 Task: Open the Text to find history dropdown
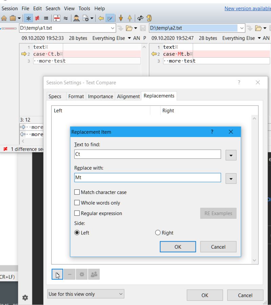(231, 155)
